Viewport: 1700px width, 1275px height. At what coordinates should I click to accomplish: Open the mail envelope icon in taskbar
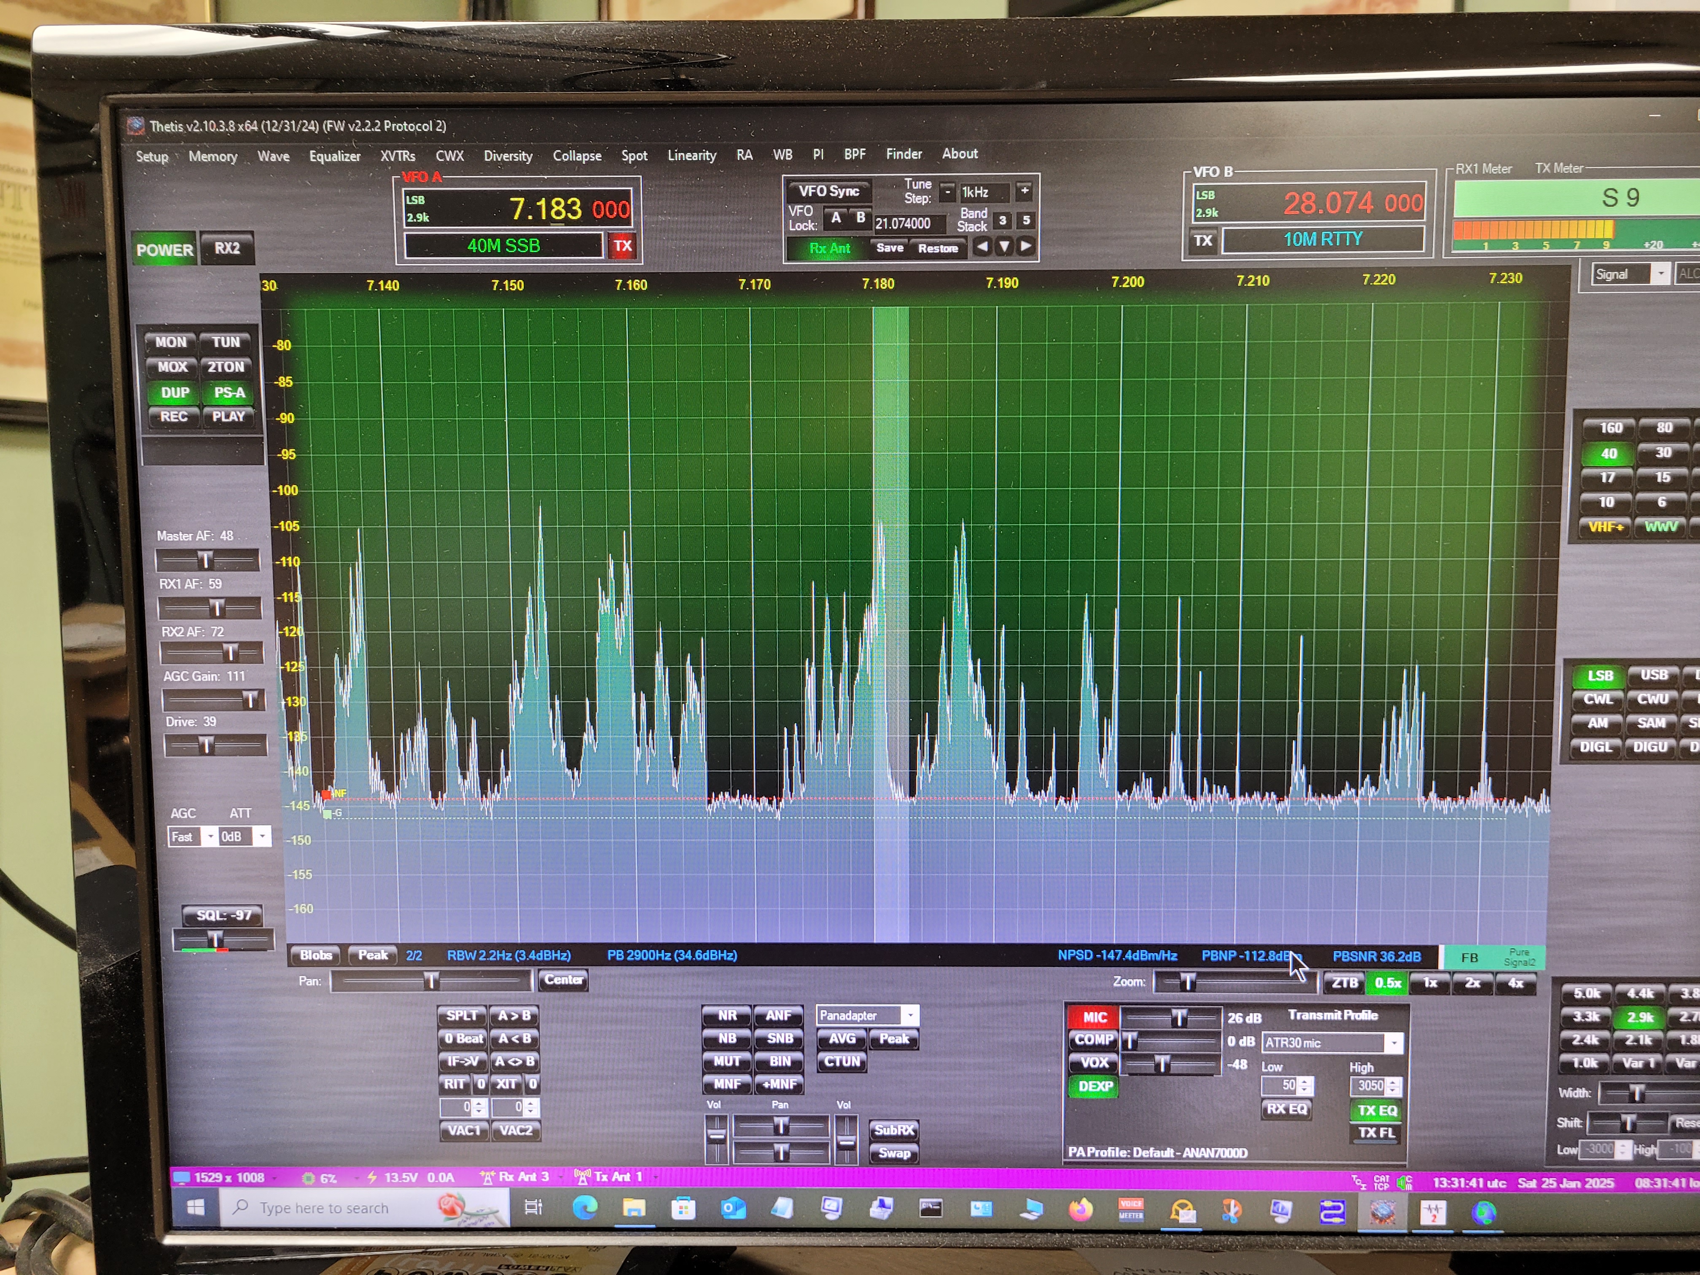tap(1182, 1211)
